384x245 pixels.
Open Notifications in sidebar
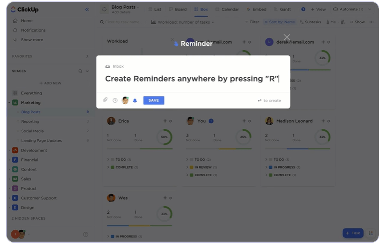tap(33, 30)
